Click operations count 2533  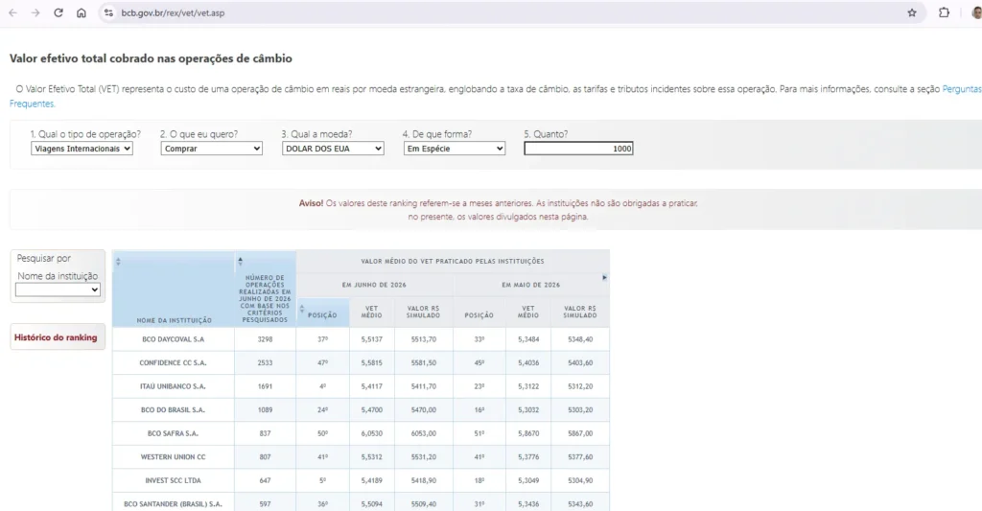pyautogui.click(x=265, y=362)
